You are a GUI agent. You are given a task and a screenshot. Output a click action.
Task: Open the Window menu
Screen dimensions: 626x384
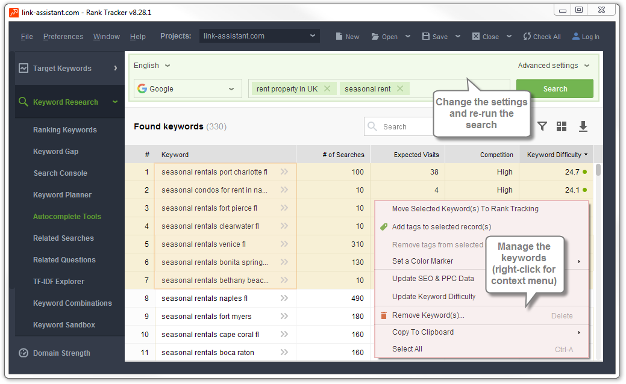tap(107, 36)
